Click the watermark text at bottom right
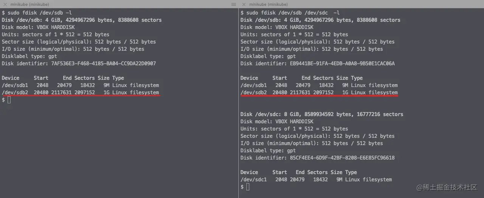 [x=447, y=187]
